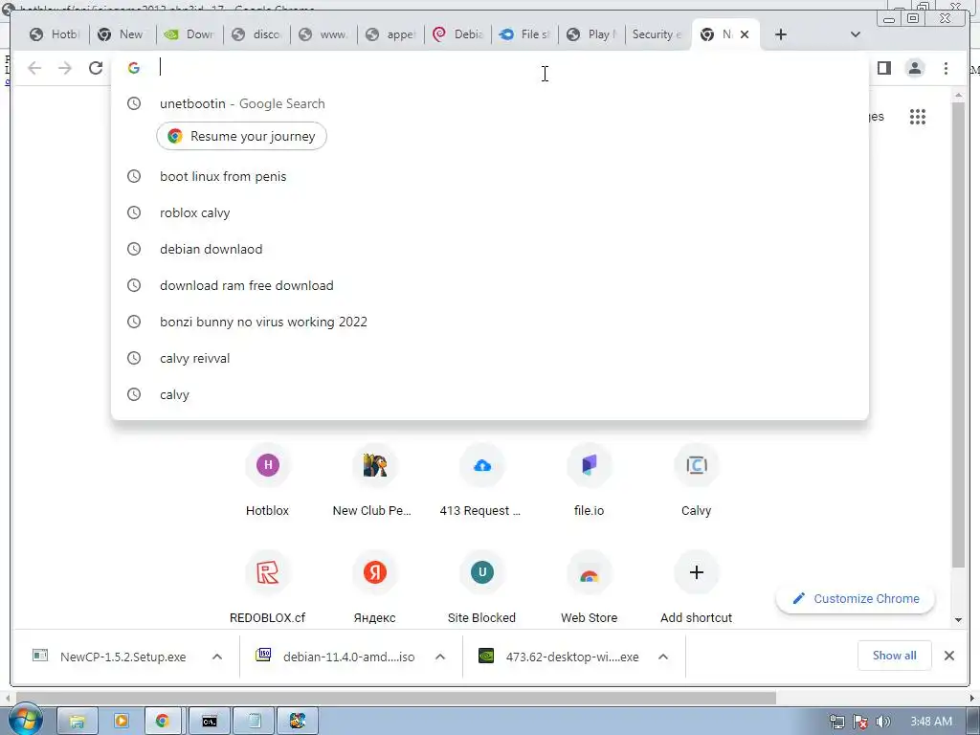Switch to the New tab second tab
The width and height of the screenshot is (980, 735).
123,34
